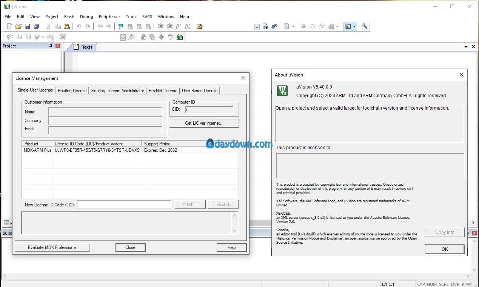
Task: Click the Copy Info button
Action: point(445,232)
